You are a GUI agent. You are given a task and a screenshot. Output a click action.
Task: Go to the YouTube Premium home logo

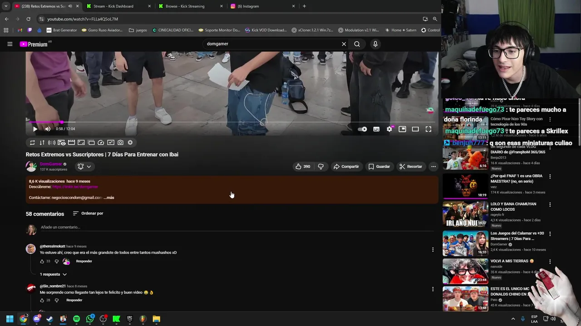(x=34, y=44)
